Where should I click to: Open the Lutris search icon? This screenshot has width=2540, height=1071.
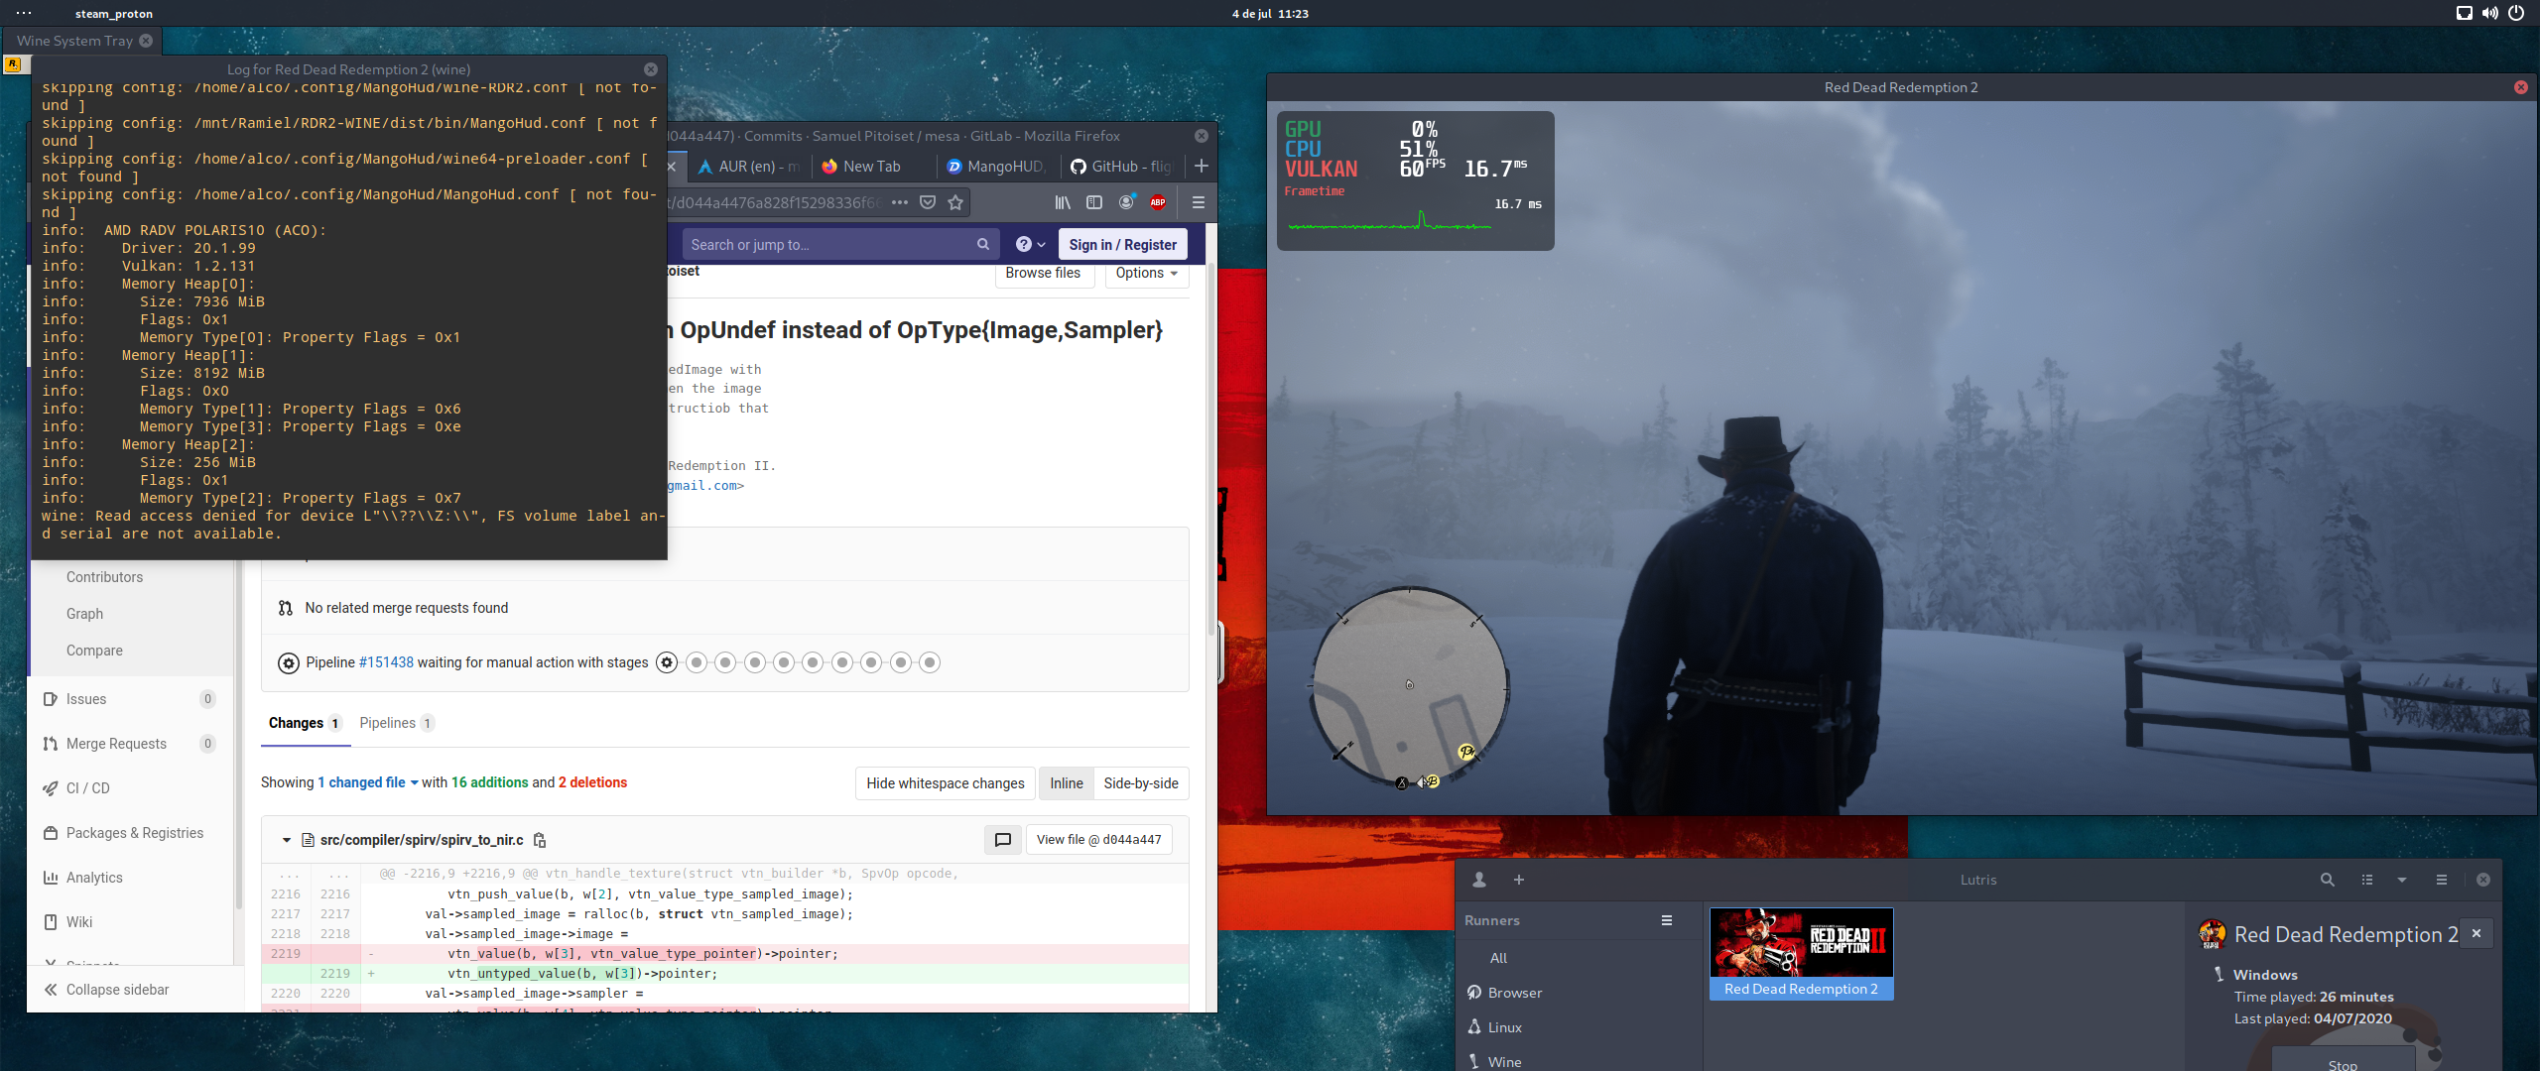pos(2328,880)
